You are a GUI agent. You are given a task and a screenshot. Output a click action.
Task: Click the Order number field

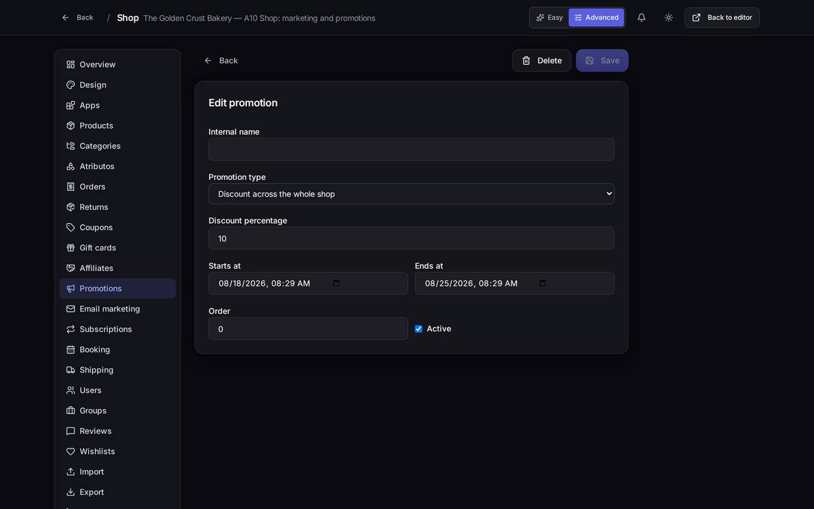pos(308,328)
